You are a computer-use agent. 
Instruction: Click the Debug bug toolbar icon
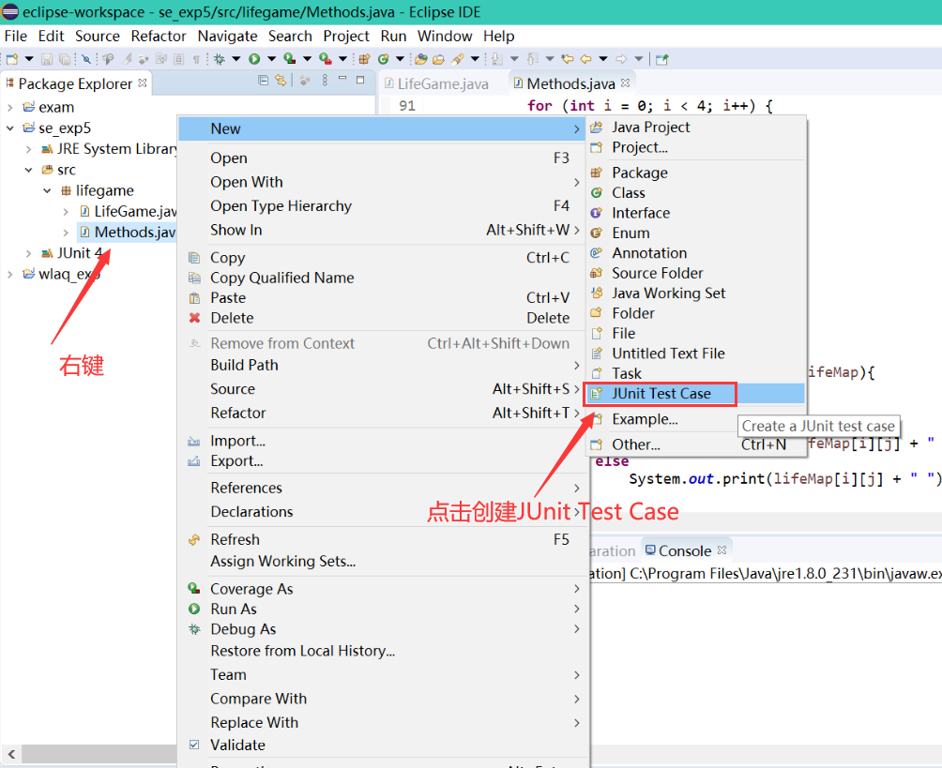(x=220, y=59)
